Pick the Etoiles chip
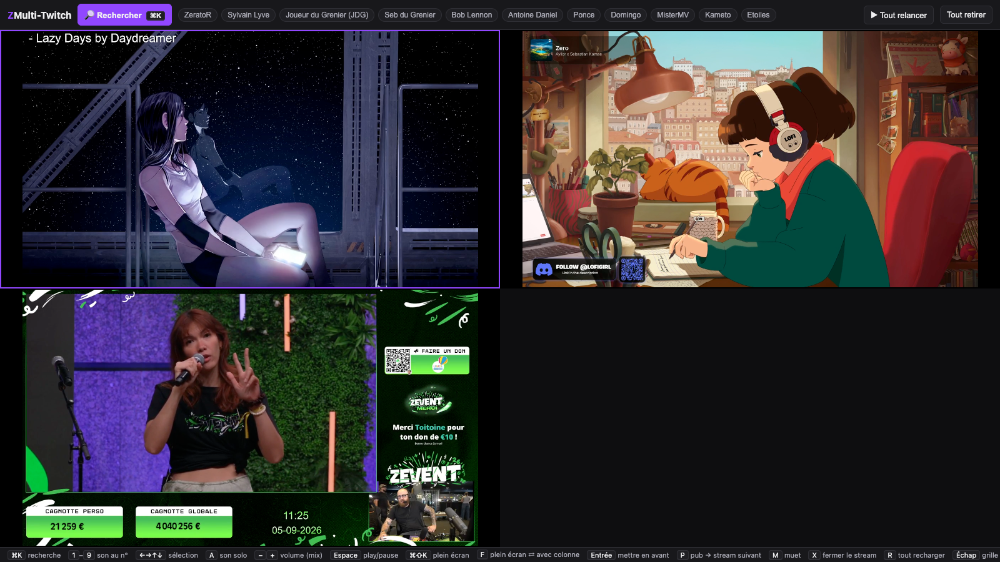The height and width of the screenshot is (562, 1000). pos(758,15)
